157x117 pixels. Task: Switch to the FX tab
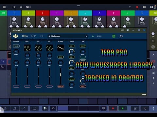[42, 36]
